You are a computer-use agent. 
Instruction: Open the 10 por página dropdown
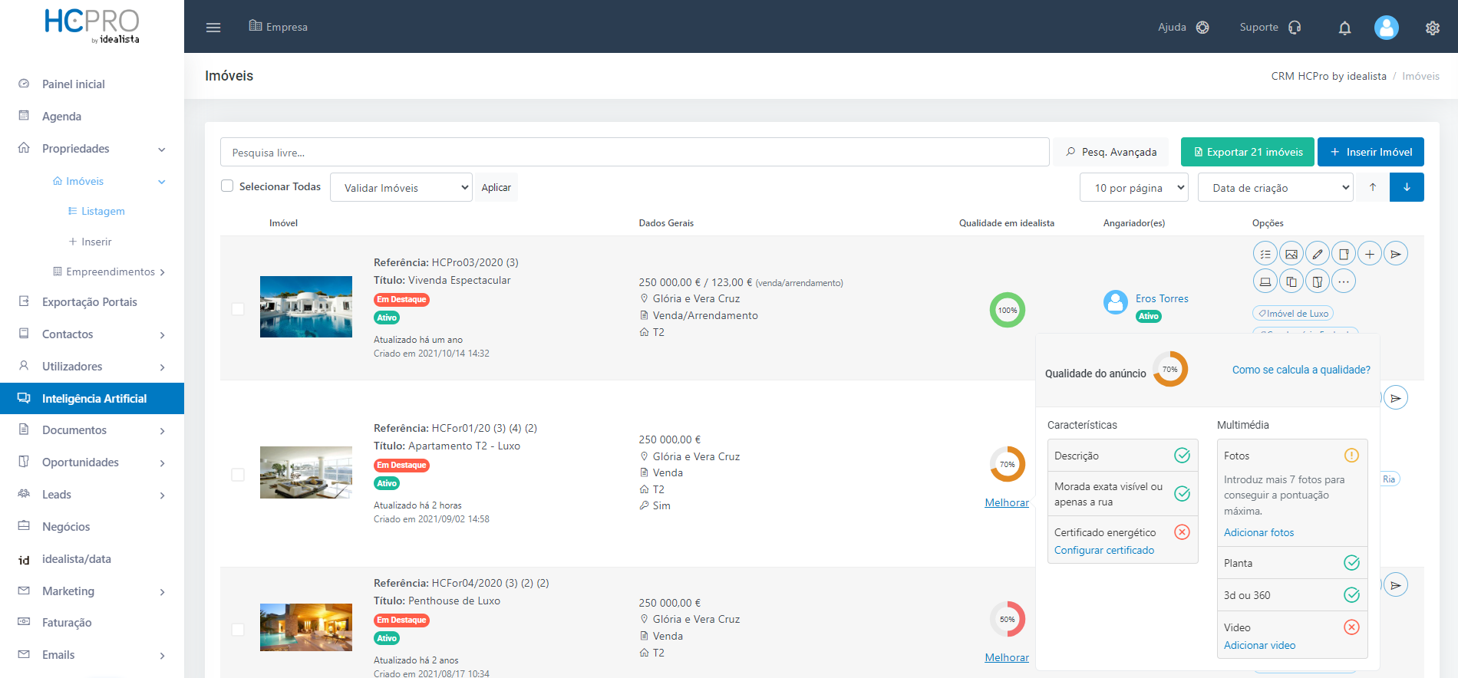click(x=1133, y=187)
